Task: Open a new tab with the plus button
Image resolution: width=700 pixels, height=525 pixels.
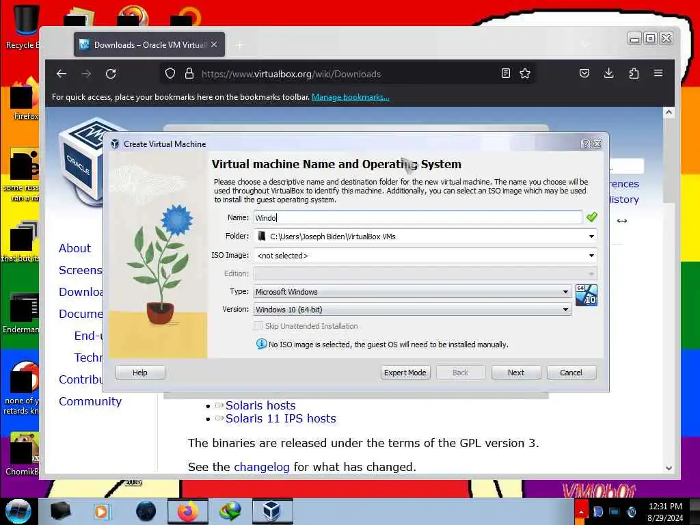Action: pyautogui.click(x=240, y=45)
